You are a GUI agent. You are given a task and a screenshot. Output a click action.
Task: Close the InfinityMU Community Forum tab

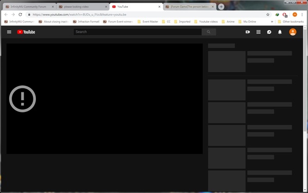pyautogui.click(x=53, y=7)
